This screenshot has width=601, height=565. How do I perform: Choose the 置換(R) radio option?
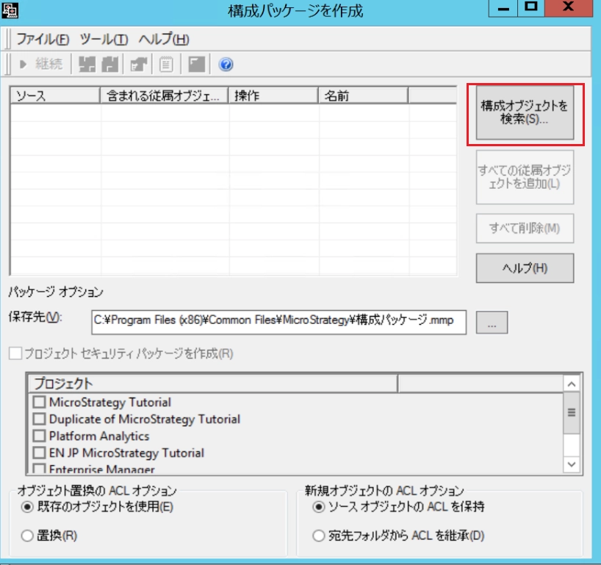[27, 536]
